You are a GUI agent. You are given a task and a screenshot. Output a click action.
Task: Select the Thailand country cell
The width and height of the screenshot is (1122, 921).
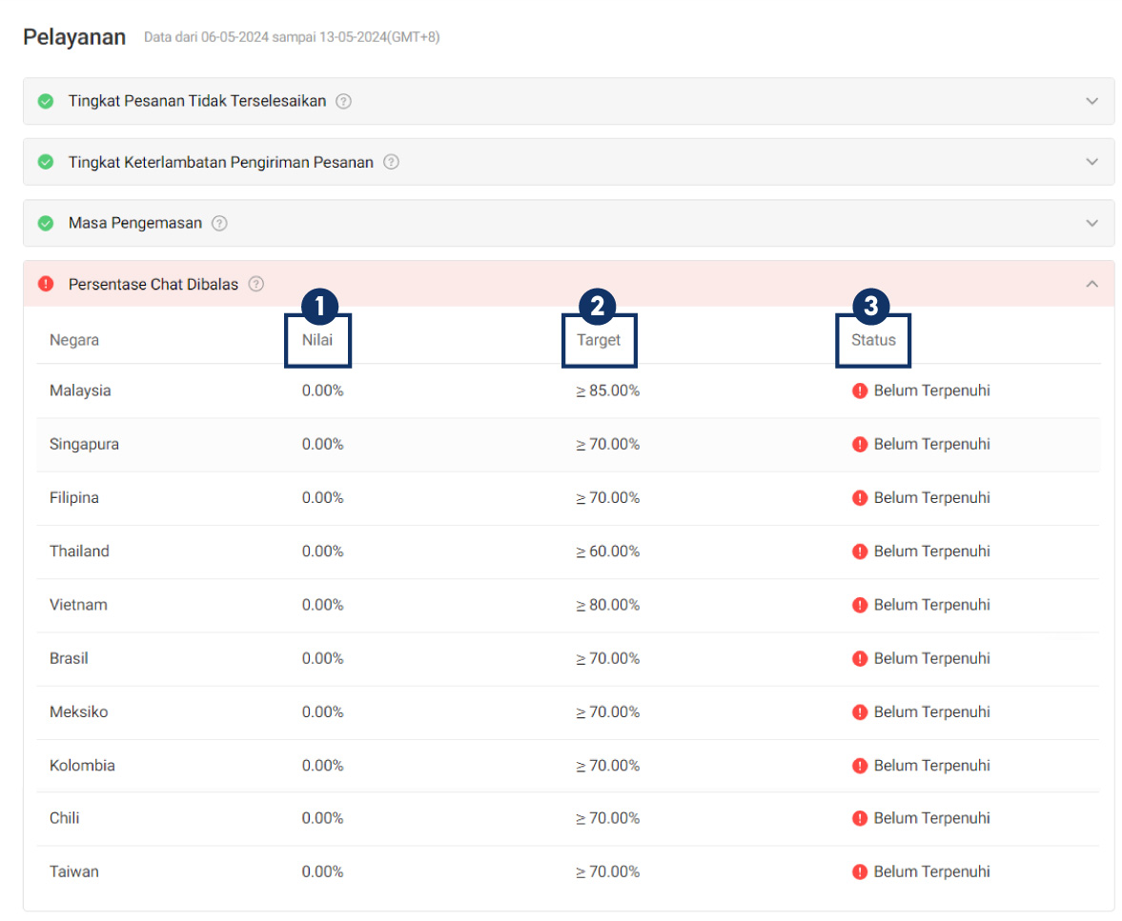[79, 552]
